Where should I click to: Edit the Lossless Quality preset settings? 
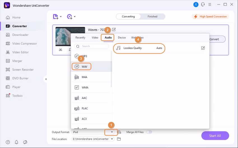click(203, 48)
